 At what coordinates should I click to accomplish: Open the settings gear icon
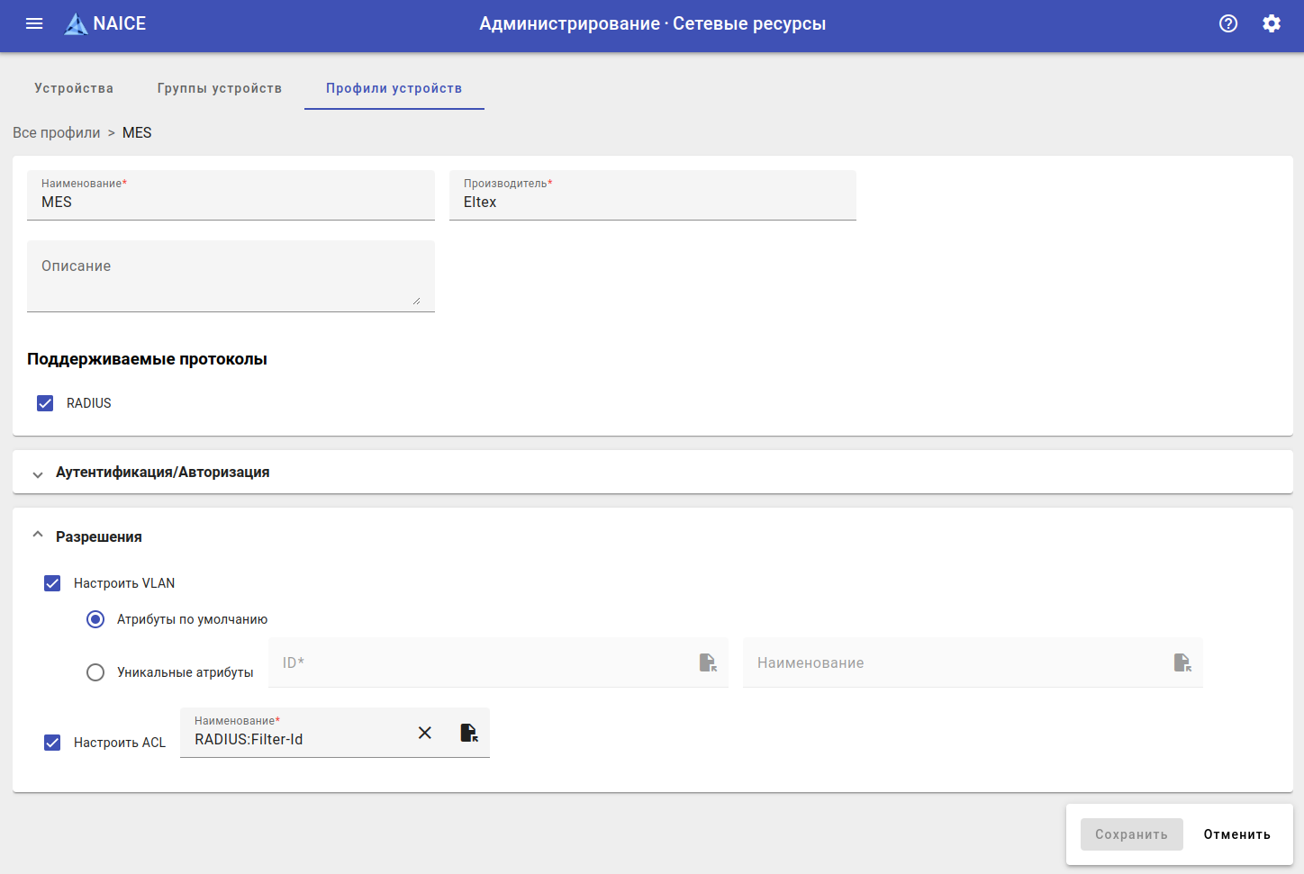(x=1272, y=24)
